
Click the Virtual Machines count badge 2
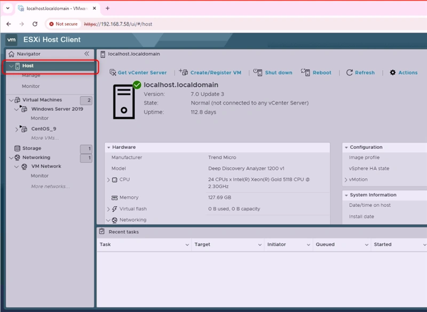tap(86, 100)
